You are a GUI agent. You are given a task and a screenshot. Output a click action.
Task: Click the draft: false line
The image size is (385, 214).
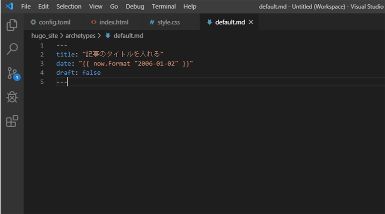[x=78, y=73]
